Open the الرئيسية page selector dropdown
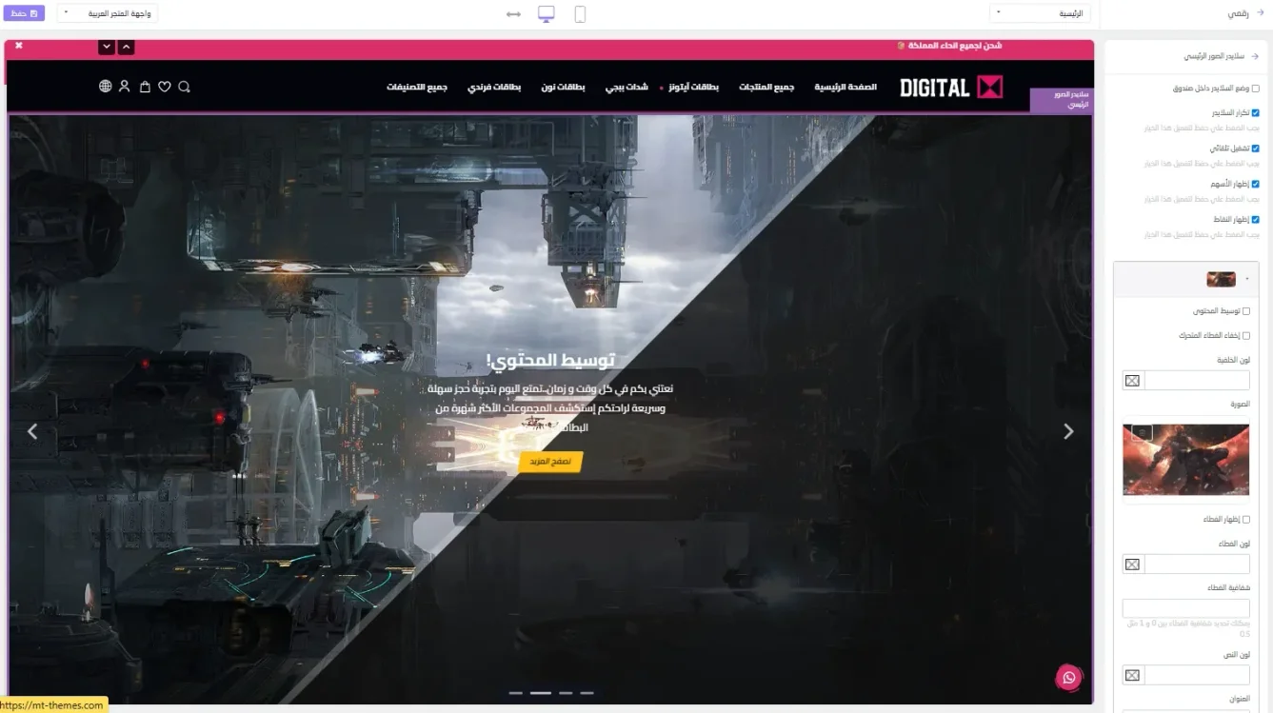 click(1040, 13)
